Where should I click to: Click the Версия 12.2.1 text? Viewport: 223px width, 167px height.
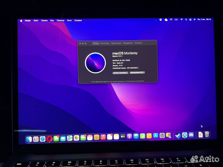coord(117,56)
